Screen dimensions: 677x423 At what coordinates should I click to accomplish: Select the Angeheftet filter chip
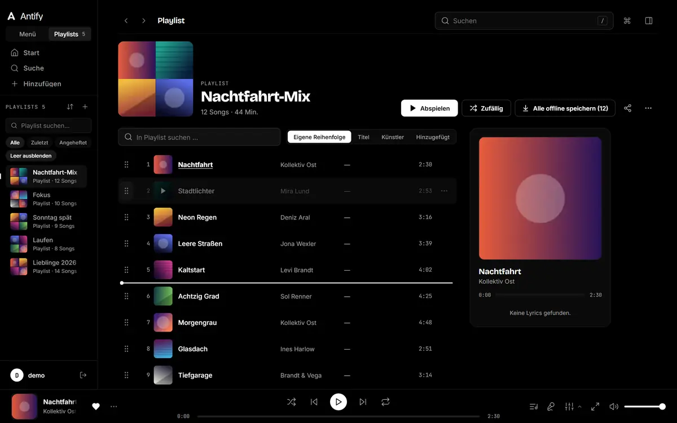pos(73,143)
